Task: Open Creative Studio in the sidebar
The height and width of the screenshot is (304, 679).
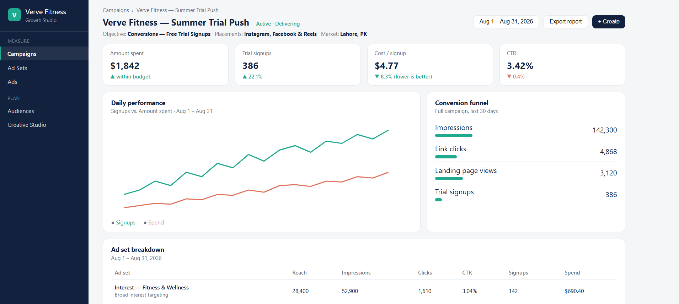Action: (x=44, y=125)
